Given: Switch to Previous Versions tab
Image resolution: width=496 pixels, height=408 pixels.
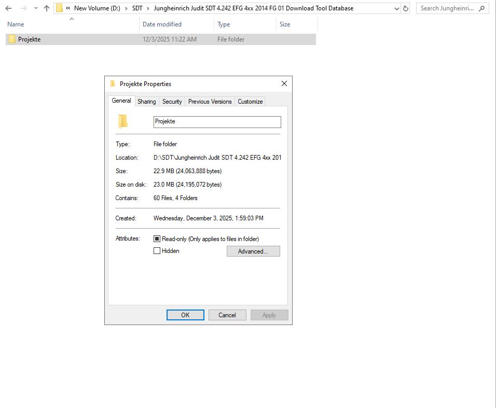Looking at the screenshot, I should pos(210,102).
